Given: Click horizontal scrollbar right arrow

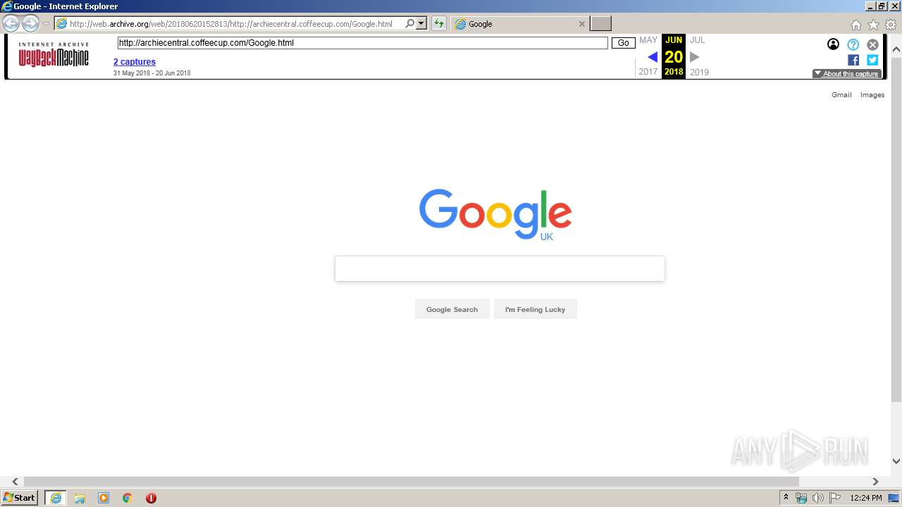Looking at the screenshot, I should coord(875,482).
